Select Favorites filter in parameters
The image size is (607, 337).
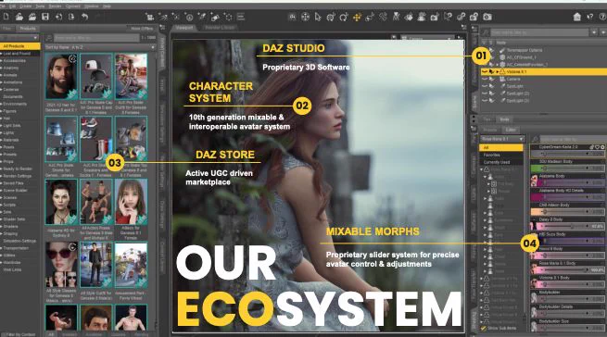pyautogui.click(x=501, y=155)
